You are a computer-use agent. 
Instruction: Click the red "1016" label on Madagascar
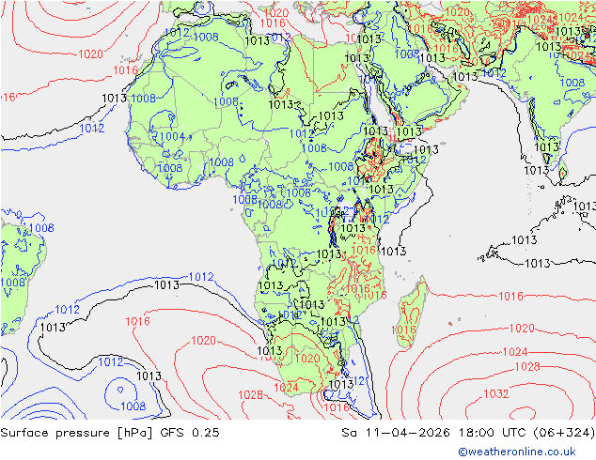(x=403, y=330)
